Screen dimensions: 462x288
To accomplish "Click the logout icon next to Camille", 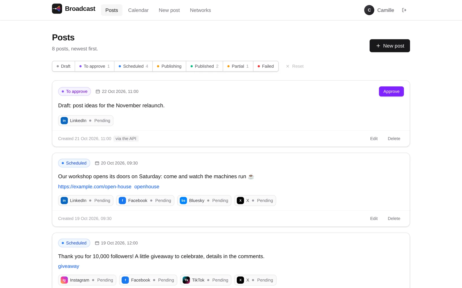I will point(404,10).
